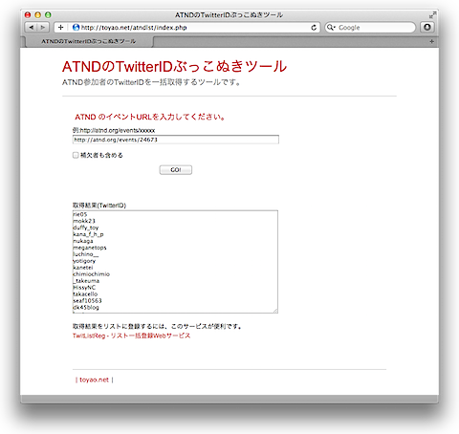The image size is (459, 434).
Task: Select takacello in results list
Action: 85,294
